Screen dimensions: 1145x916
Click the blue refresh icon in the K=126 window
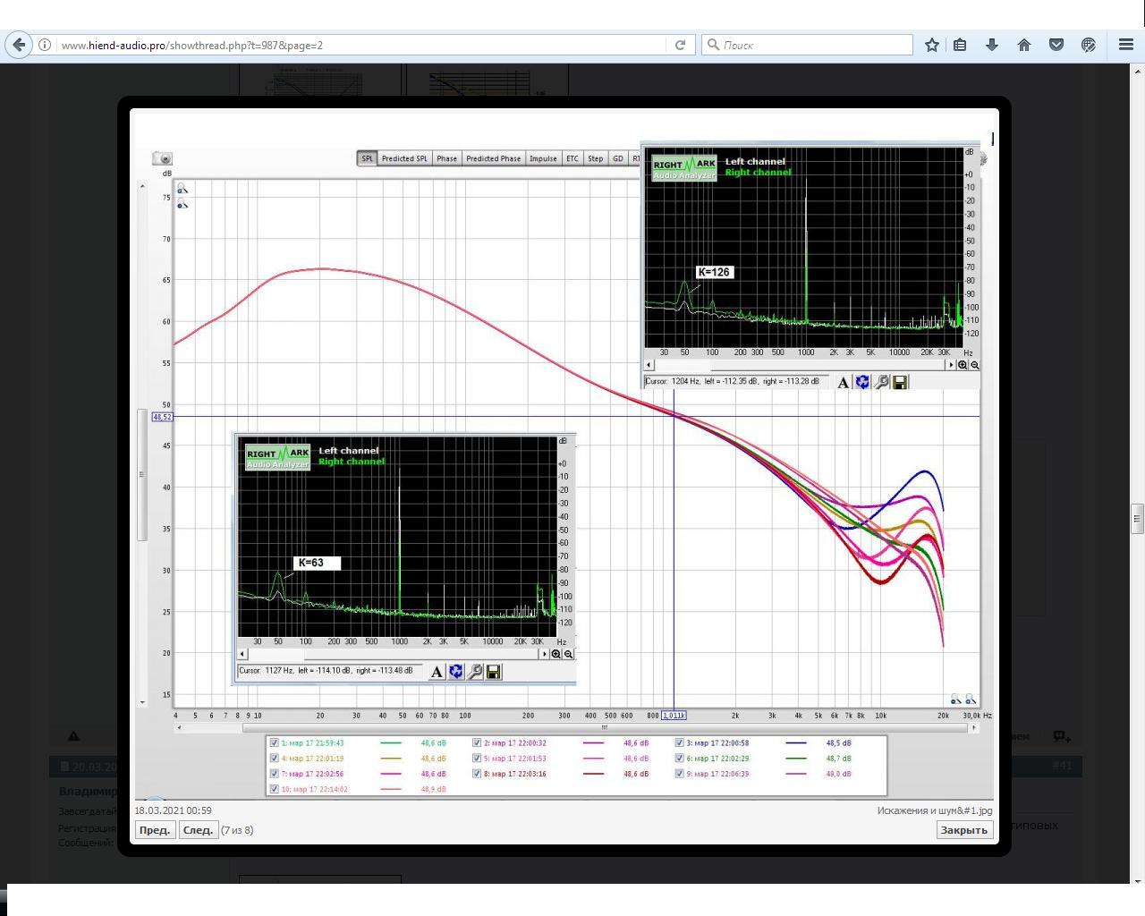pyautogui.click(x=862, y=383)
